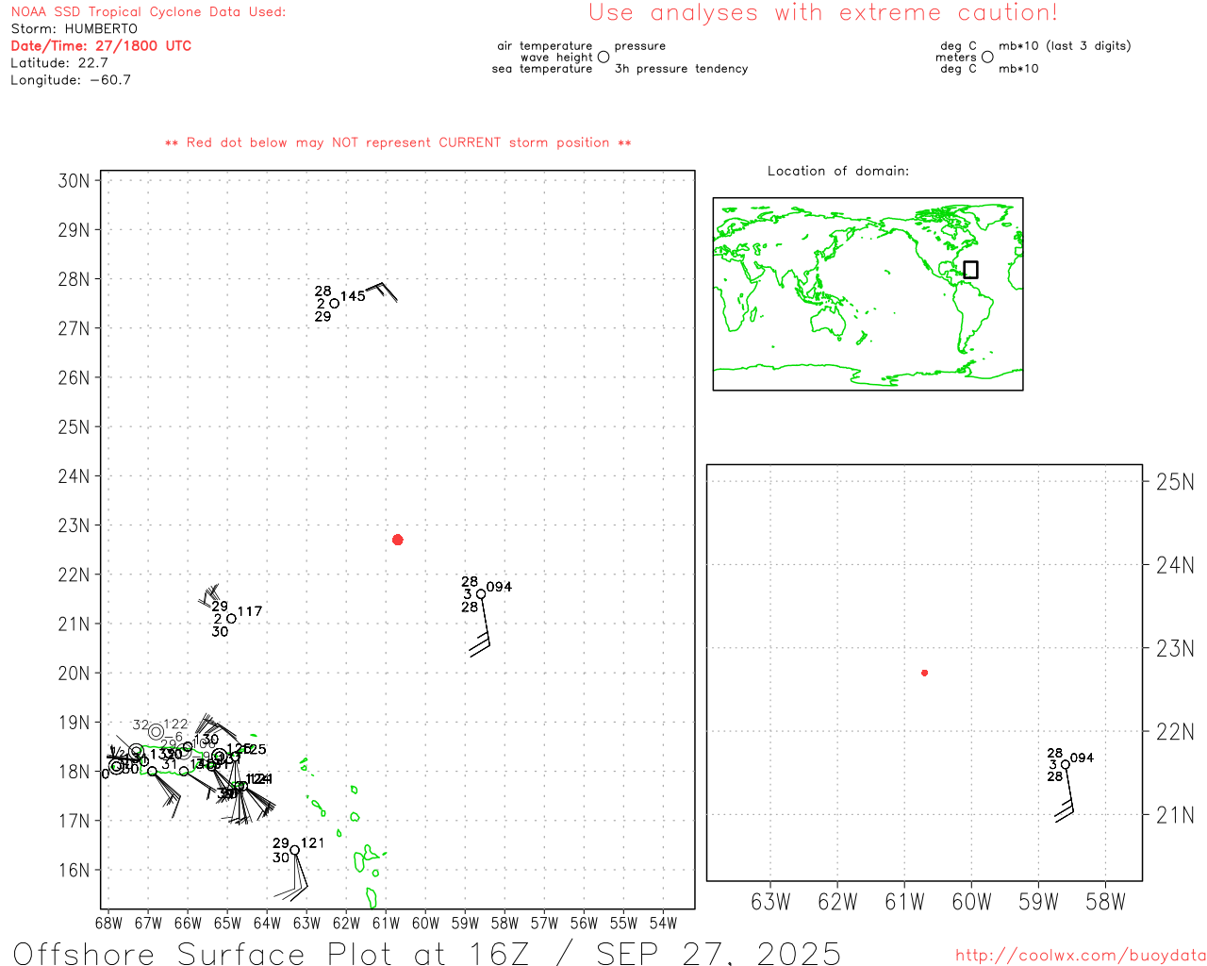Click the 'sea temperature' legend label
Viewport: 1207px width, 966px height.
pyautogui.click(x=542, y=69)
